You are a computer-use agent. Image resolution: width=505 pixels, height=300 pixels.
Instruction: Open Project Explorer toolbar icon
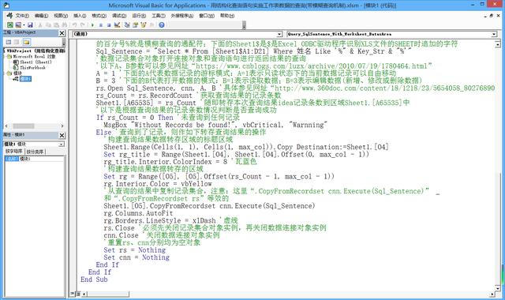tap(127, 24)
